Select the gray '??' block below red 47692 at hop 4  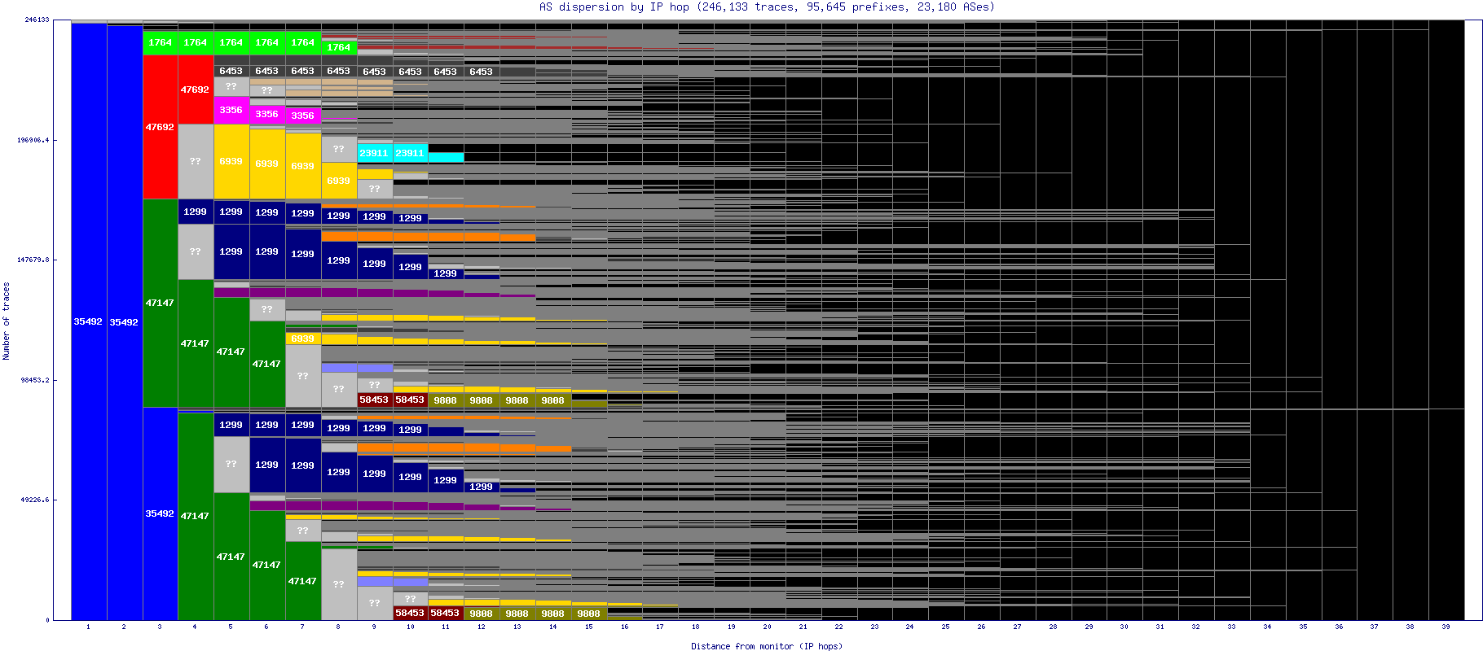196,161
